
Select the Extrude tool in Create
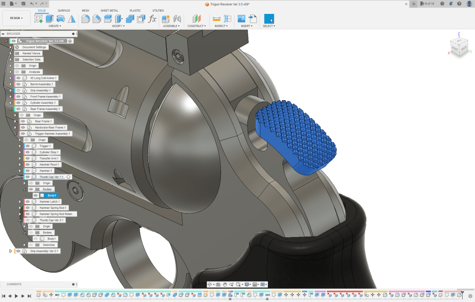[49, 19]
